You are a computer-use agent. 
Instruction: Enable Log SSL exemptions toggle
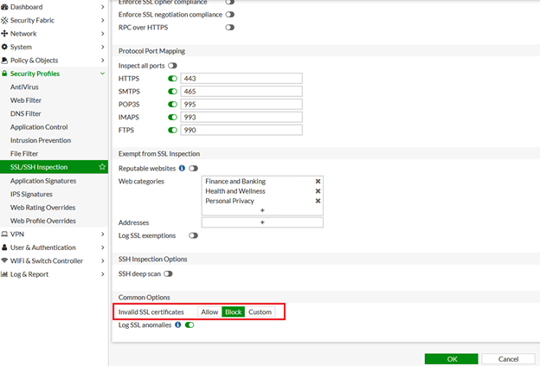click(193, 235)
